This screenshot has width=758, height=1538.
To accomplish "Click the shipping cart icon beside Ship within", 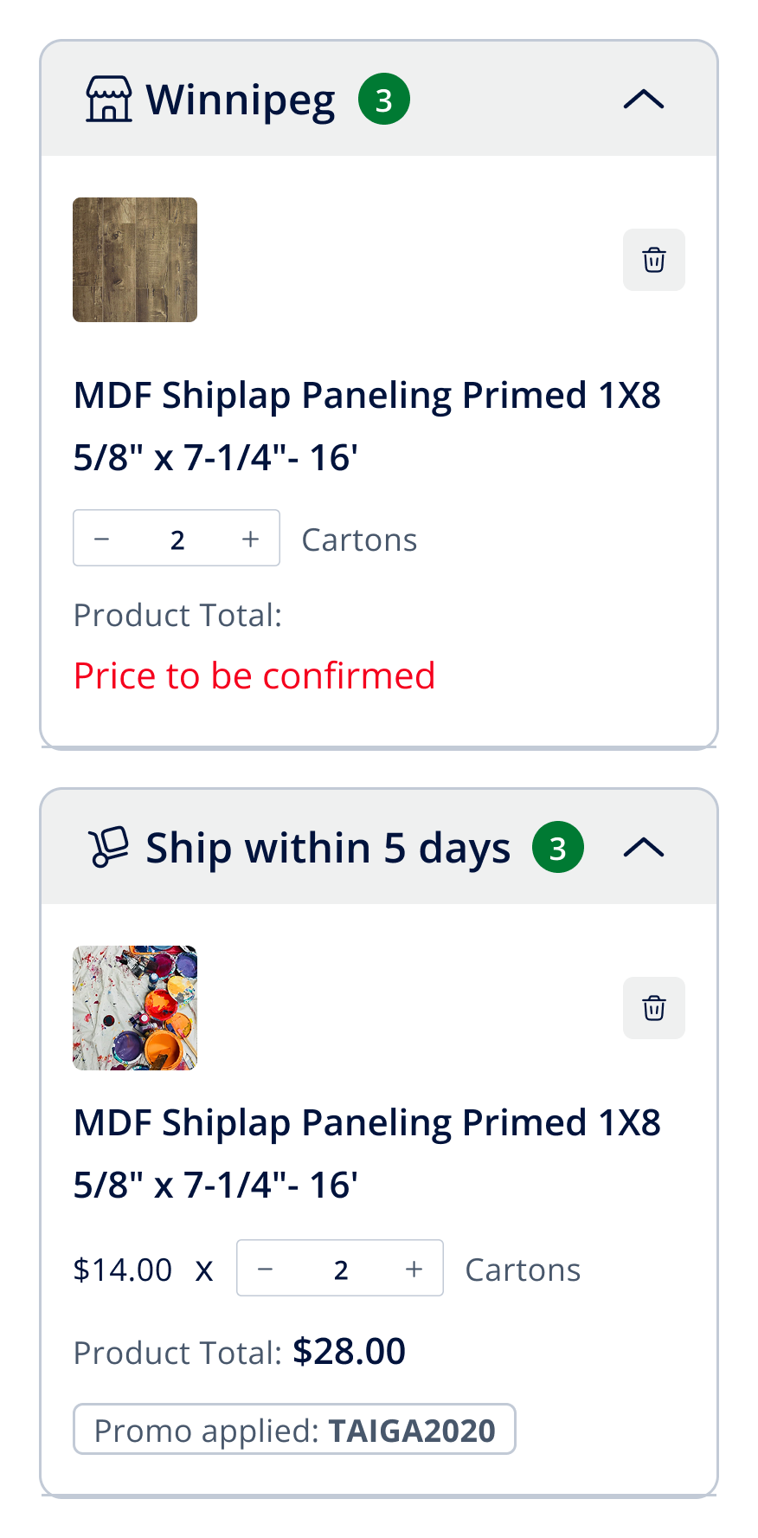I will coord(109,847).
